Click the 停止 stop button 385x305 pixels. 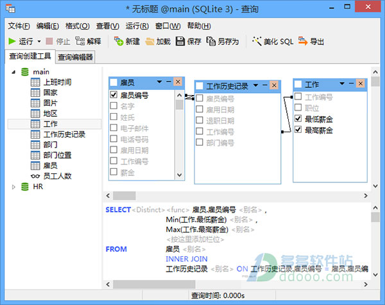pos(58,41)
